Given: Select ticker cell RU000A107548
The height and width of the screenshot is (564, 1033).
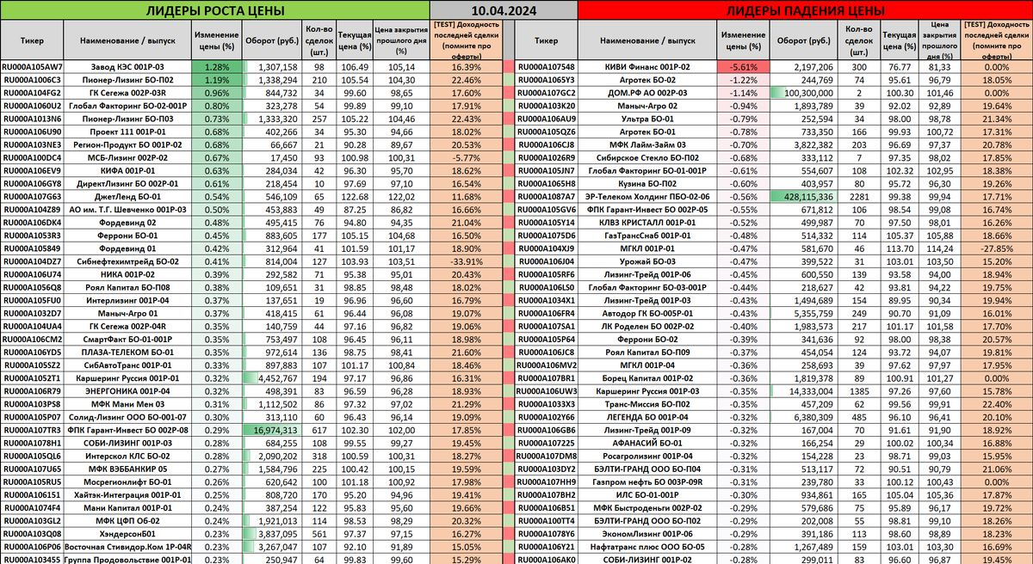Looking at the screenshot, I should click(x=546, y=66).
